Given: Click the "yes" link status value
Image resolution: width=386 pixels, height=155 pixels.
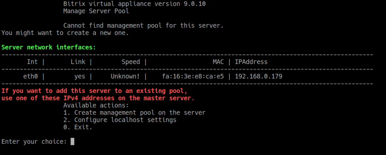Looking at the screenshot, I should tap(80, 76).
